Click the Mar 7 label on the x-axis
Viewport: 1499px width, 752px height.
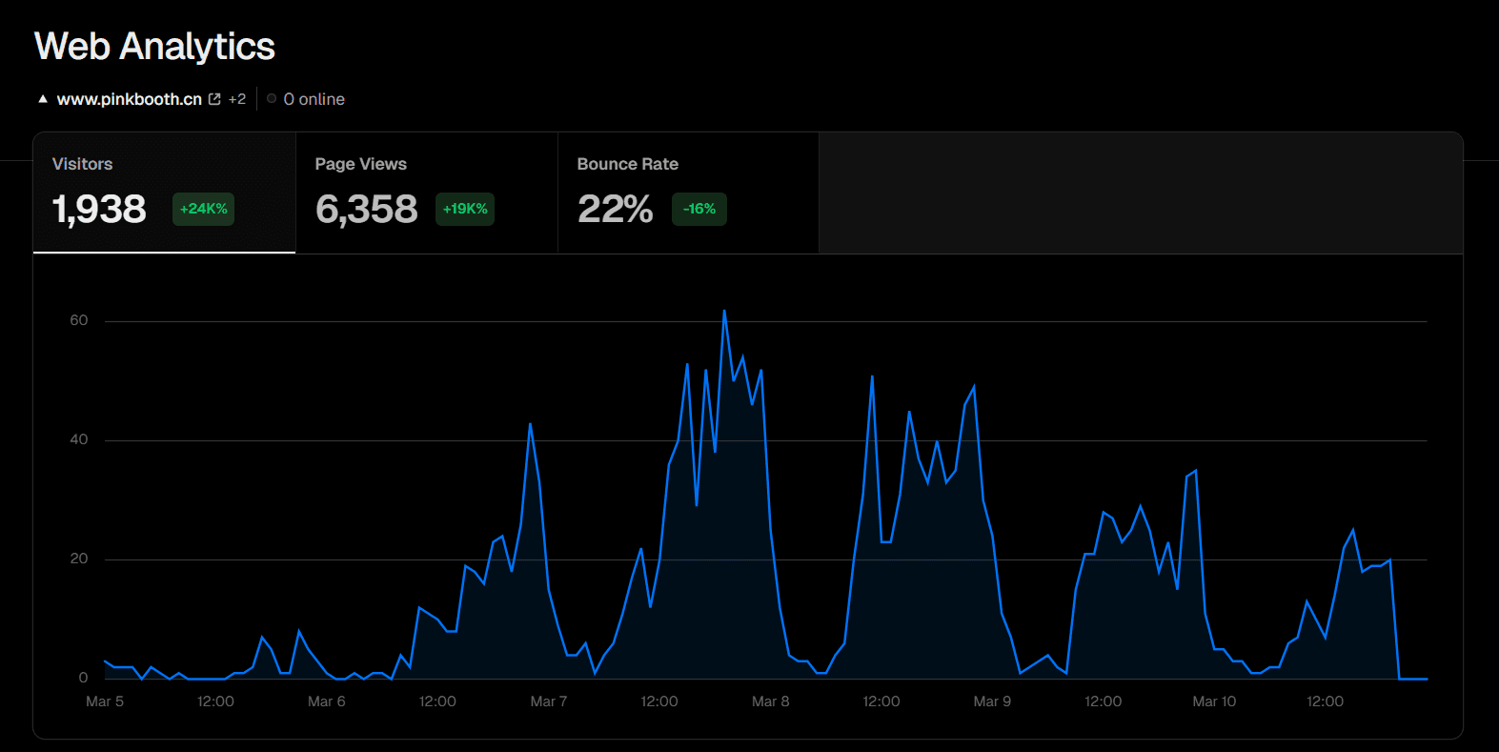(548, 701)
